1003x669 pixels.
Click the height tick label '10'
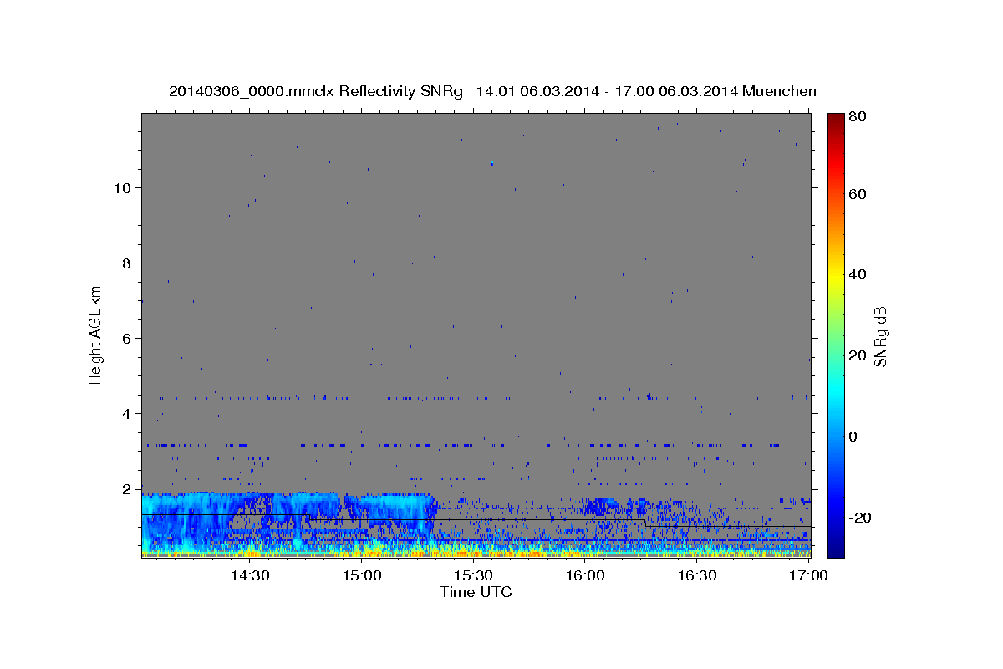coord(121,187)
